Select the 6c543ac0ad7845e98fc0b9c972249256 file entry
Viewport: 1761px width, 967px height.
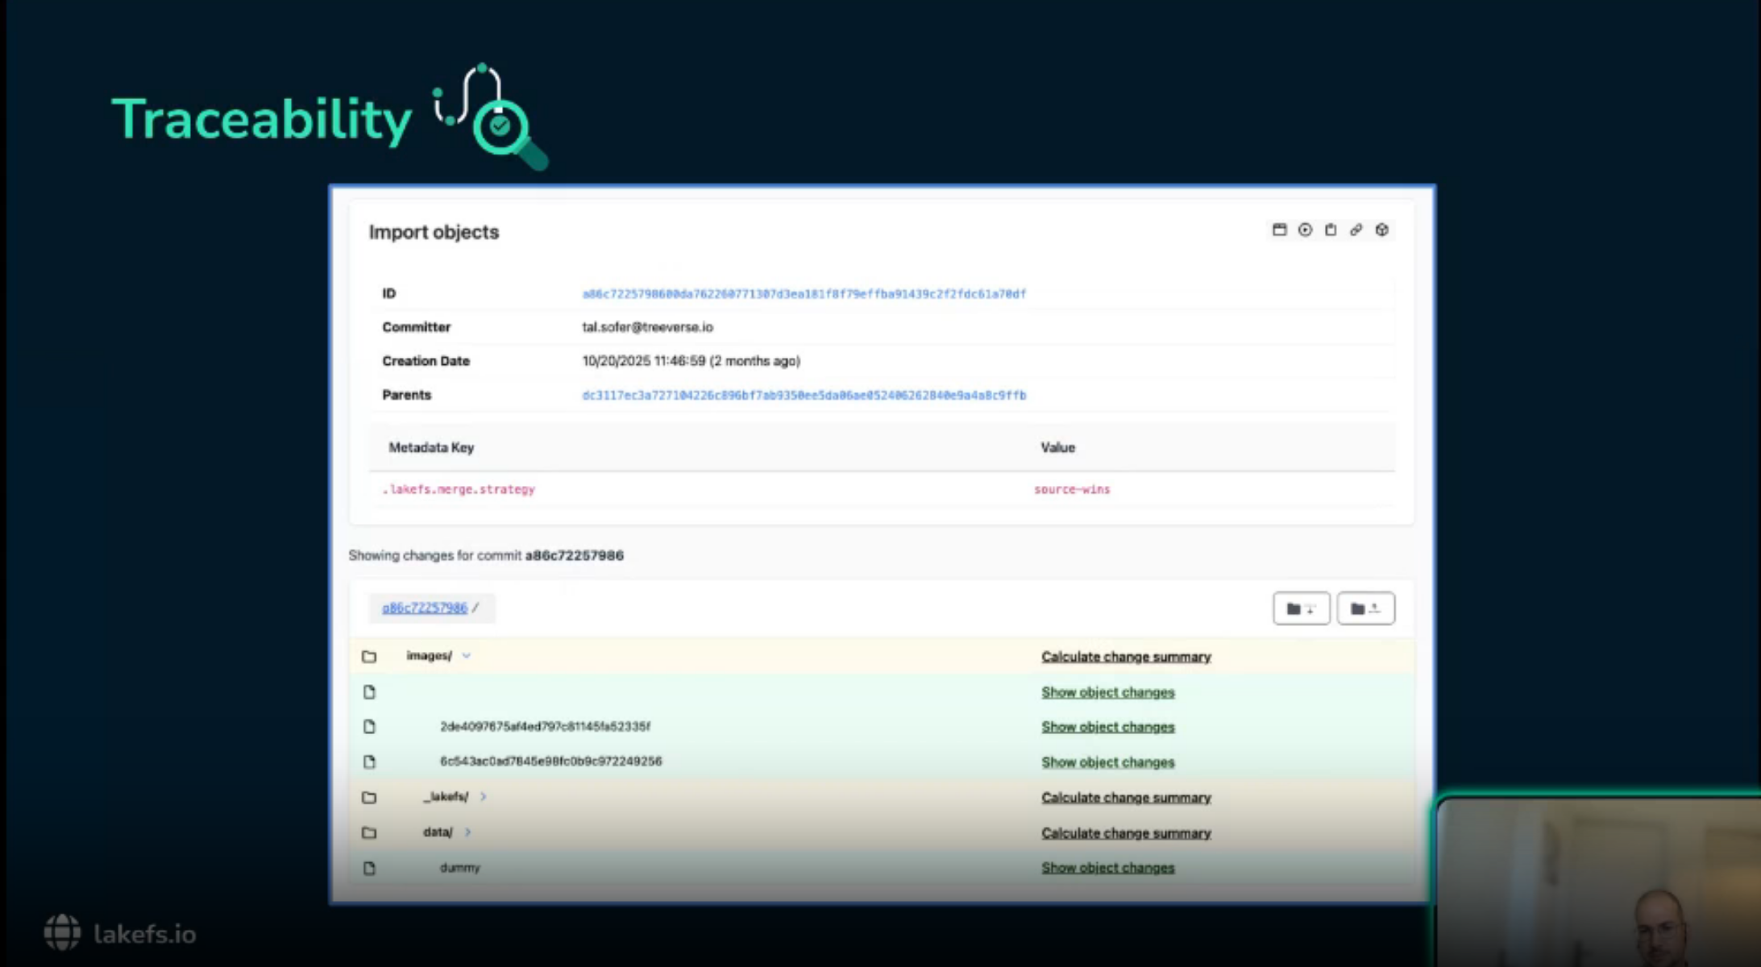[550, 762]
